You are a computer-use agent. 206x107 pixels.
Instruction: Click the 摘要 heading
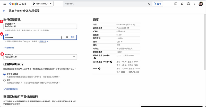(x=96, y=20)
